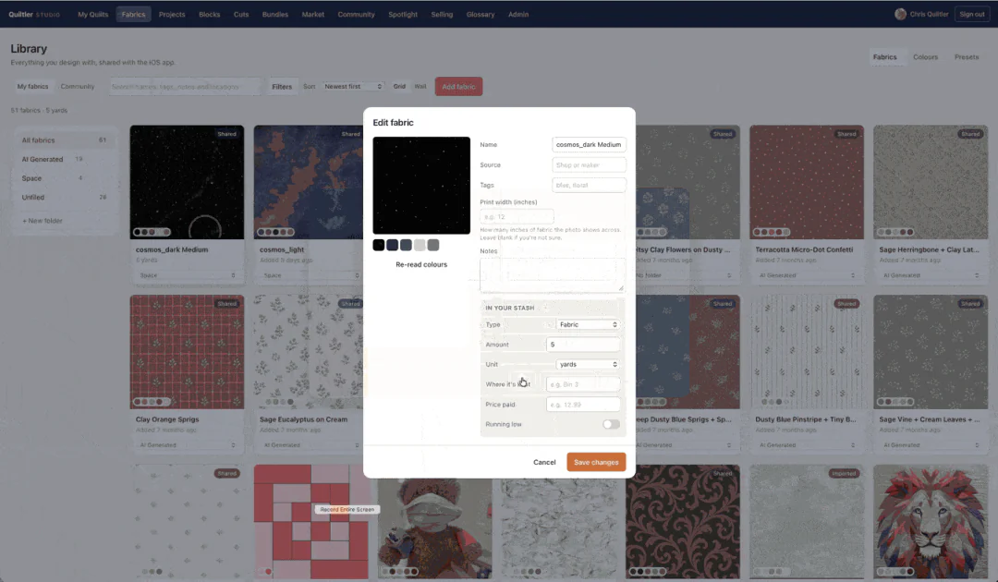This screenshot has height=582, width=998.
Task: Open the My Quilts nav item
Action: tap(93, 14)
